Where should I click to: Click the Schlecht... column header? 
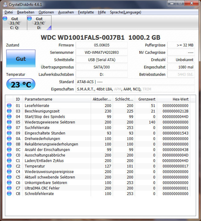tap(124, 99)
